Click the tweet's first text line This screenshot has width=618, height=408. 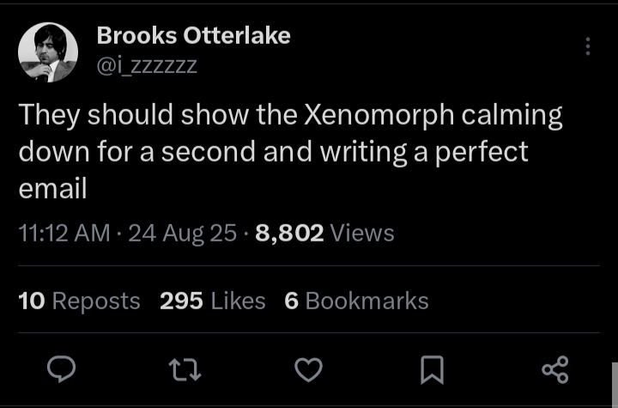[290, 115]
